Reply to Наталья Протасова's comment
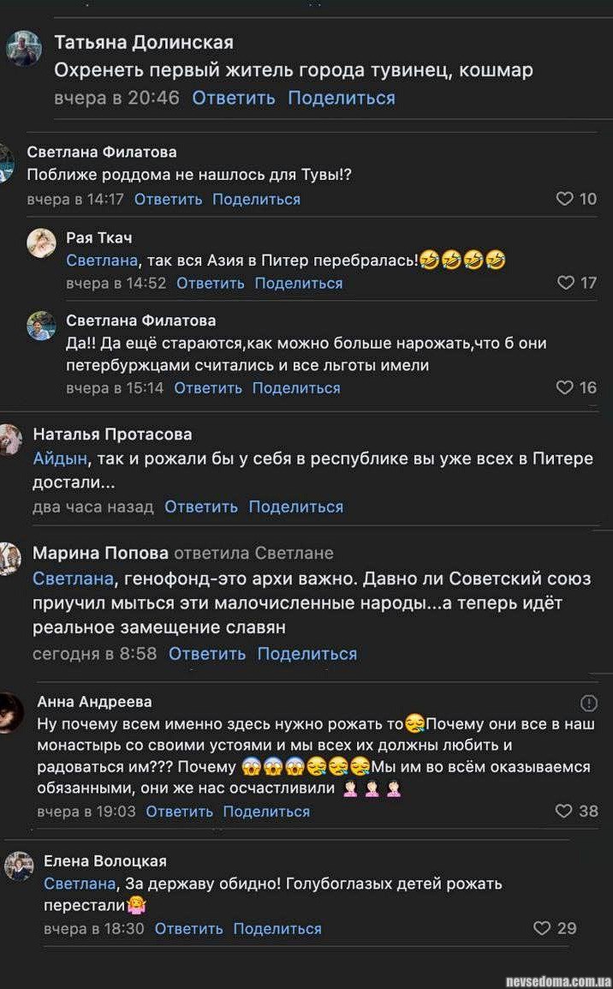Image resolution: width=613 pixels, height=989 pixels. pos(201,506)
